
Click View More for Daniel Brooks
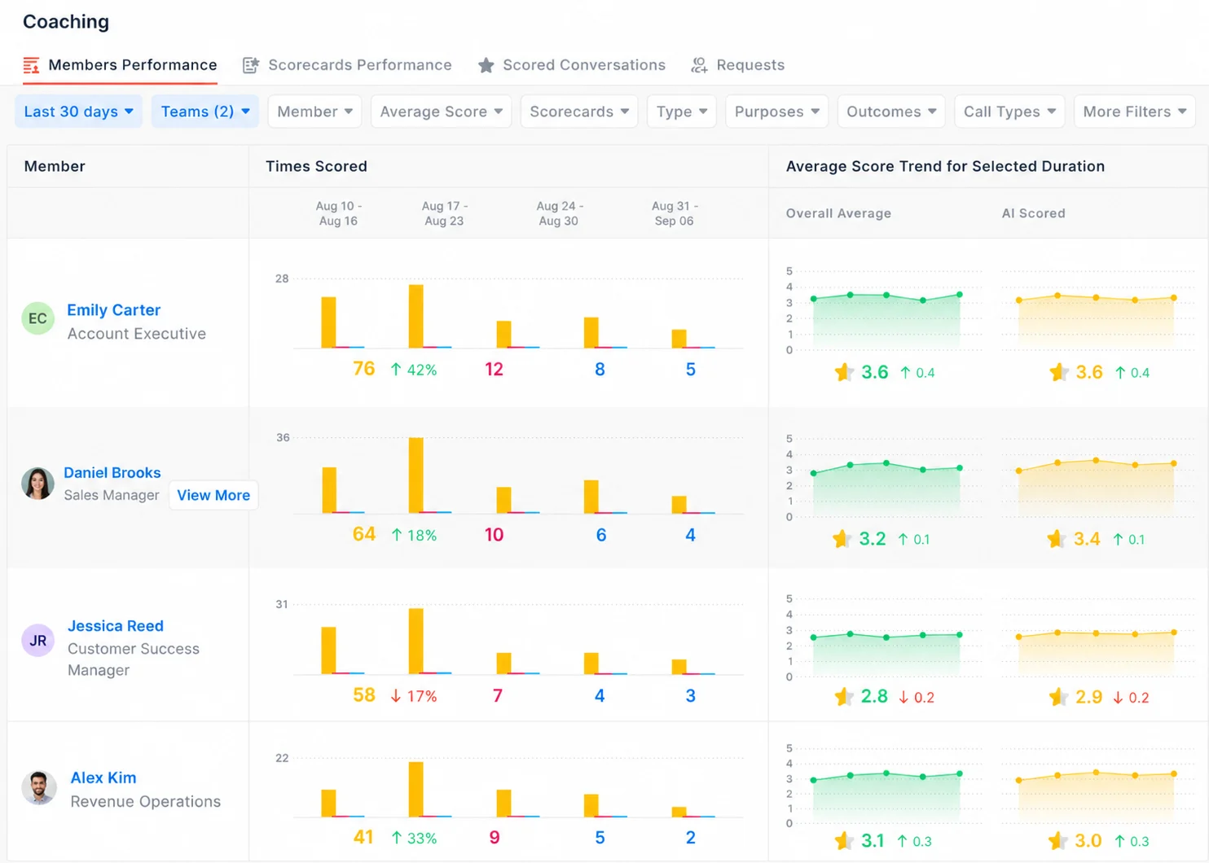(213, 496)
